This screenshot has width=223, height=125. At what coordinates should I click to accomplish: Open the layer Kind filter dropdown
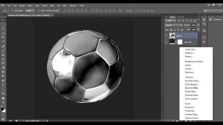pyautogui.click(x=170, y=21)
